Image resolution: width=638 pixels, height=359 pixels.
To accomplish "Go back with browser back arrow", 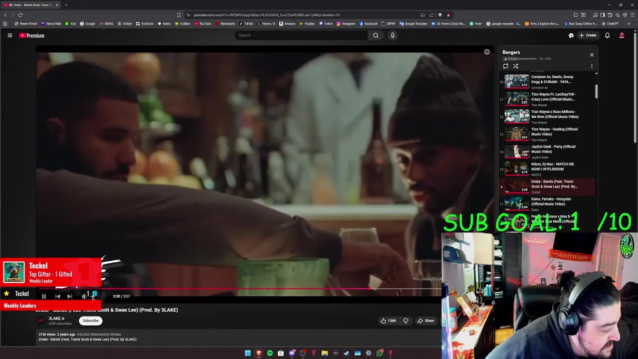I will (x=5, y=15).
